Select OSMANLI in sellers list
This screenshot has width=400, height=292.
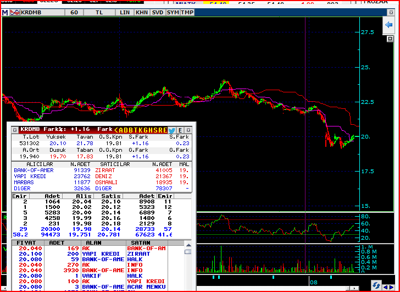(107, 183)
